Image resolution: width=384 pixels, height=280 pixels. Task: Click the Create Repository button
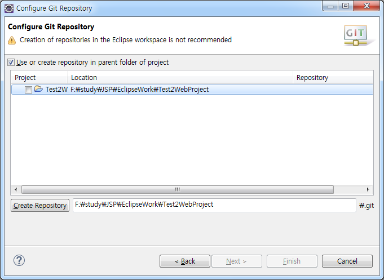point(40,205)
